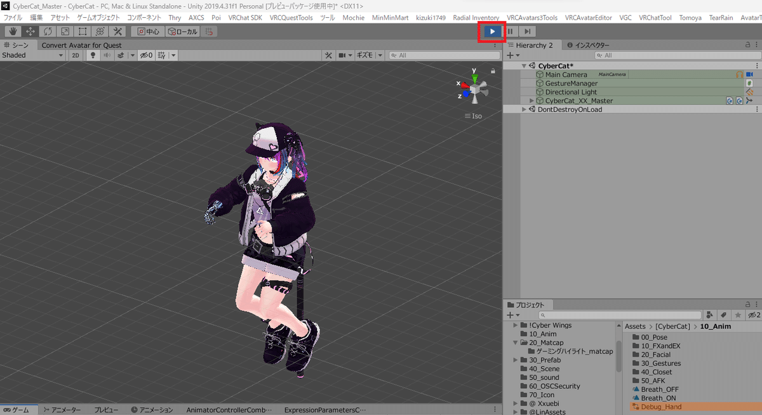762x415 pixels.
Task: Select the Move tool
Action: point(30,31)
